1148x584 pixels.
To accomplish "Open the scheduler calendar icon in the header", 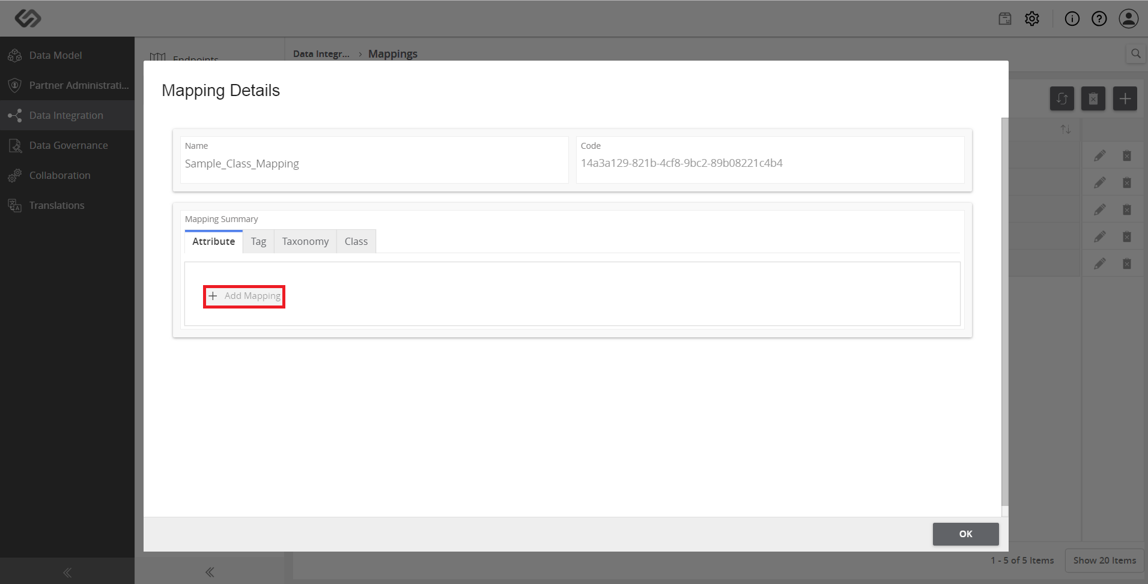I will [1005, 19].
